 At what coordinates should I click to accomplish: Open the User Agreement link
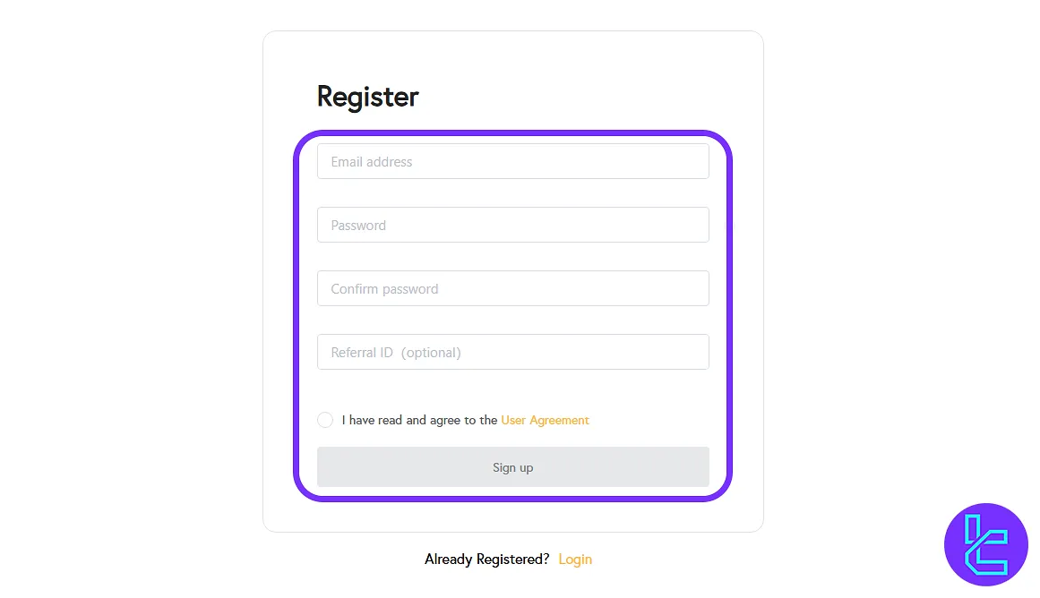(545, 420)
